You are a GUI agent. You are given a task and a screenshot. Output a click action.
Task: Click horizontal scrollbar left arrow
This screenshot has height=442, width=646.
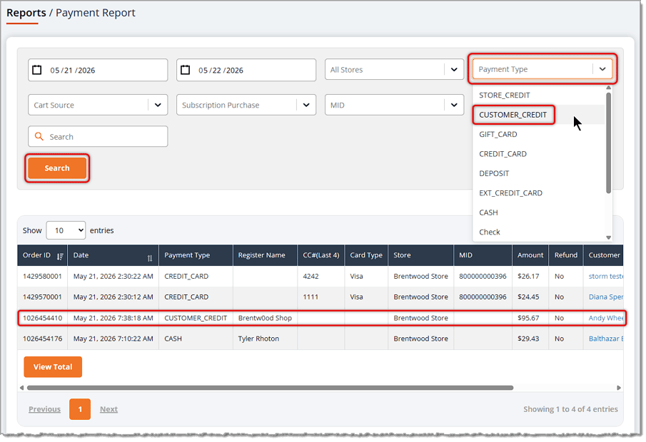click(22, 388)
